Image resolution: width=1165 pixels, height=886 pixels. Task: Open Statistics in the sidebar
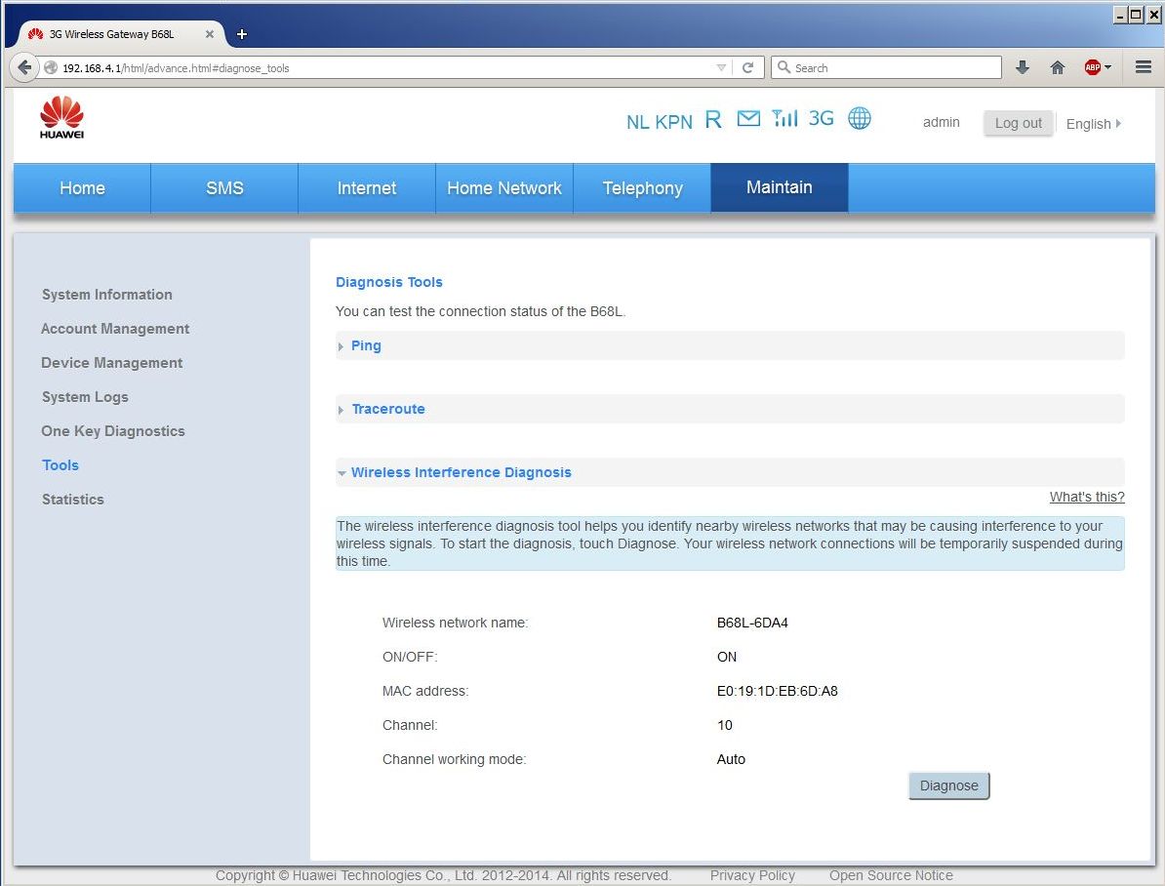[73, 500]
